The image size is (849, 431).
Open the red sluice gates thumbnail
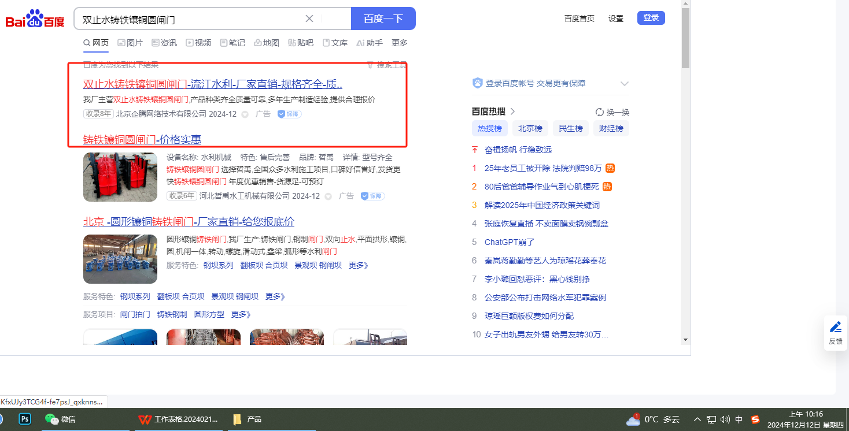pyautogui.click(x=120, y=177)
